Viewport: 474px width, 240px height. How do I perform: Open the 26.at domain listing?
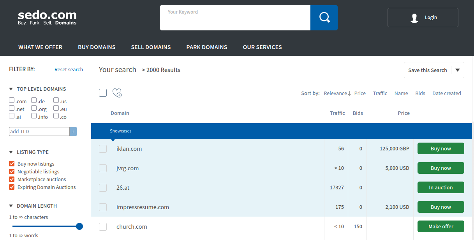pyautogui.click(x=123, y=188)
